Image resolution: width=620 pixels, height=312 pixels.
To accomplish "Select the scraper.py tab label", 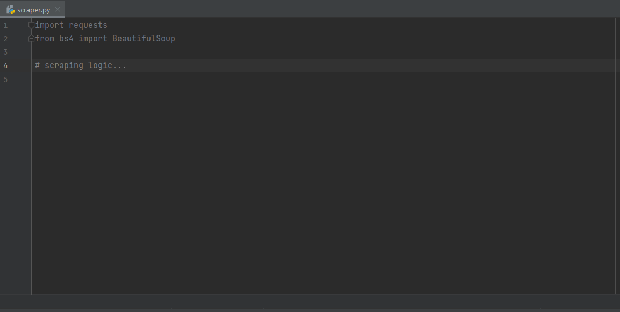I will [x=33, y=10].
